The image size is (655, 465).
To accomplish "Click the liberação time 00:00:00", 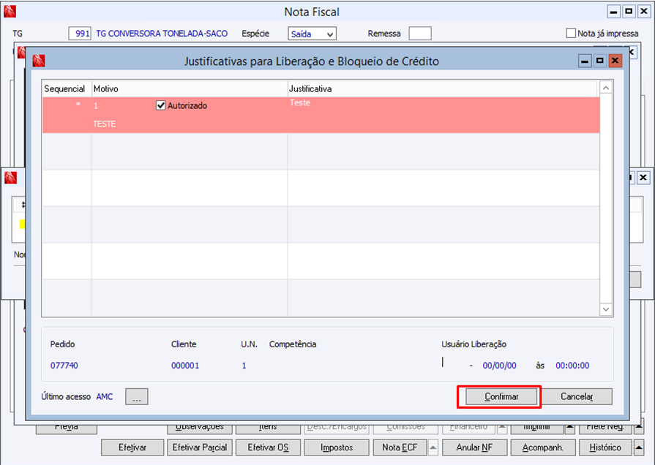I will coord(572,366).
